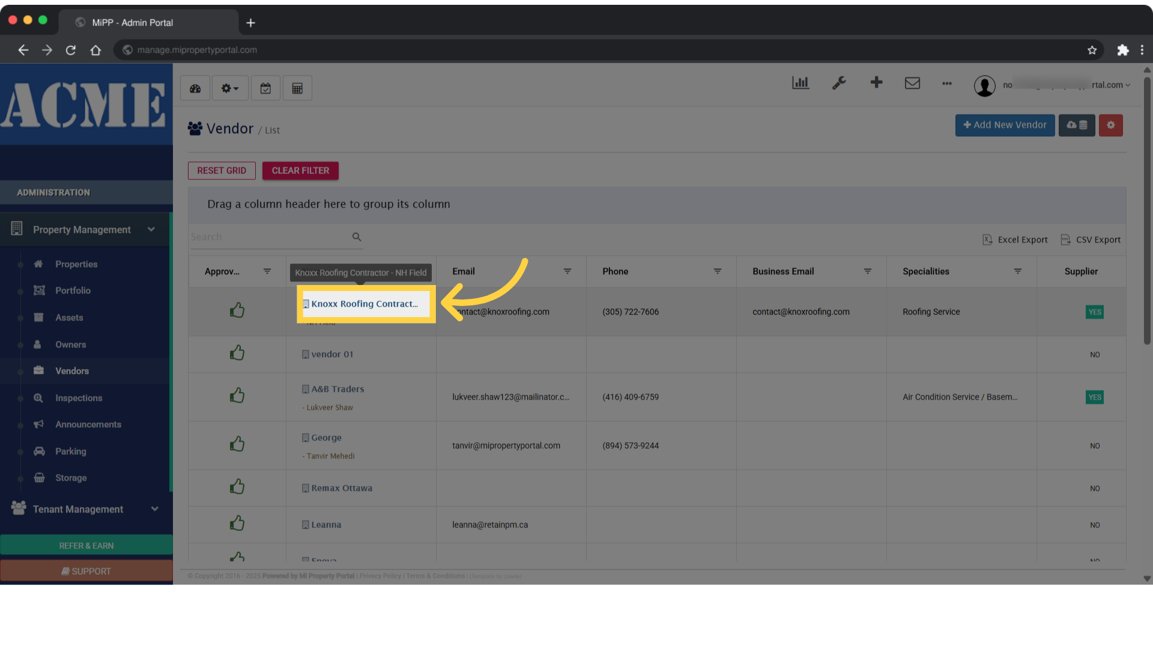Open the Knoxx Roofing Contract vendor link
Viewport: 1153px width, 648px height.
(x=364, y=304)
